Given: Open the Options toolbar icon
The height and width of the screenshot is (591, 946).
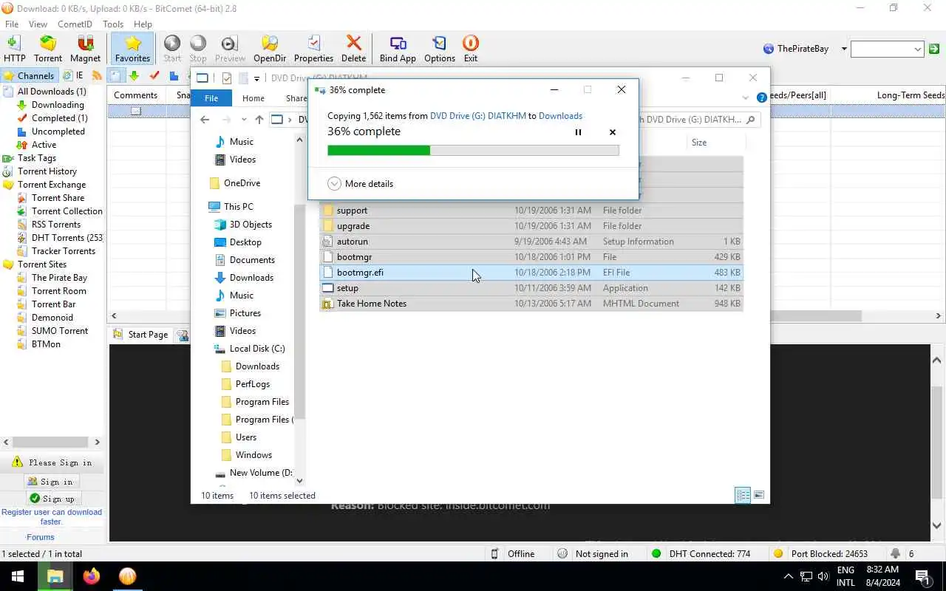Looking at the screenshot, I should [440, 49].
